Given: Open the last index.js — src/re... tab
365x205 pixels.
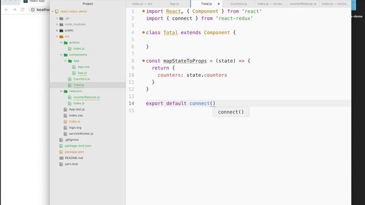Looking at the screenshot, I should (335, 4).
